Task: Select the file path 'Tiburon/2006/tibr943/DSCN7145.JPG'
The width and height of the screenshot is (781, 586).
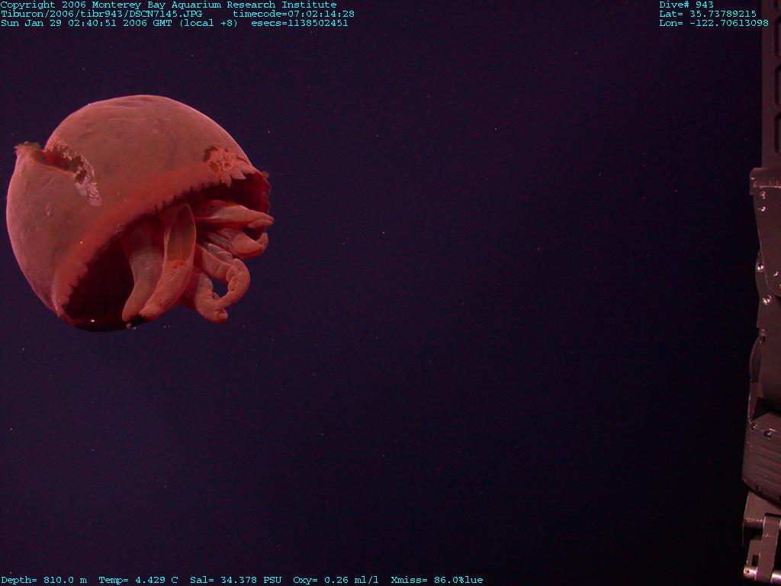Action: (x=101, y=14)
